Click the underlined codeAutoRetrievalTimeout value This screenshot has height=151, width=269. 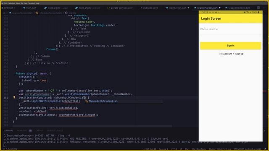click(x=77, y=115)
